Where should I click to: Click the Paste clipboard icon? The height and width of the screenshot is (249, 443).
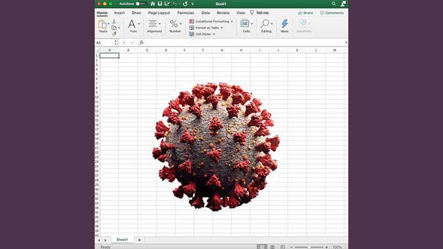(x=102, y=24)
